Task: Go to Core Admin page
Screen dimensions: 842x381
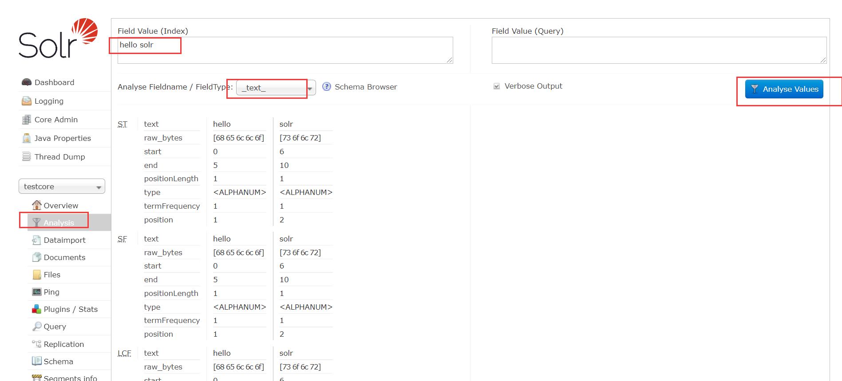Action: pyautogui.click(x=56, y=120)
